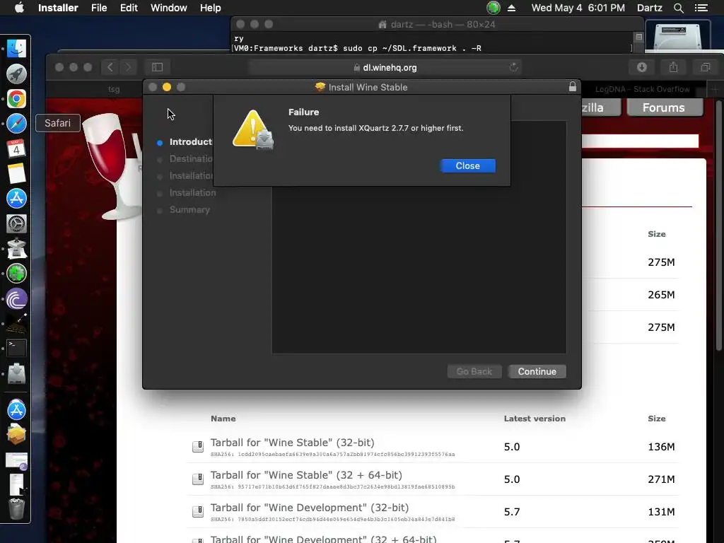Click the search field on the WineHQ page
The height and width of the screenshot is (543, 724).
pos(640,141)
